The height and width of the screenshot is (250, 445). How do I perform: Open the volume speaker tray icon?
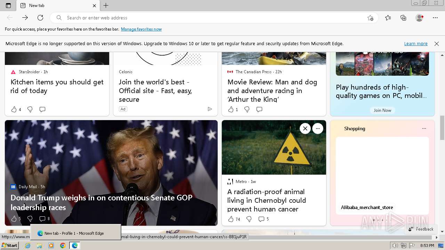tap(395, 245)
